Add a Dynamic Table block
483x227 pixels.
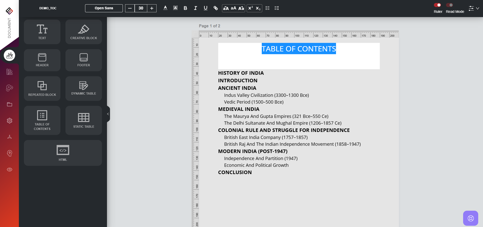click(84, 89)
